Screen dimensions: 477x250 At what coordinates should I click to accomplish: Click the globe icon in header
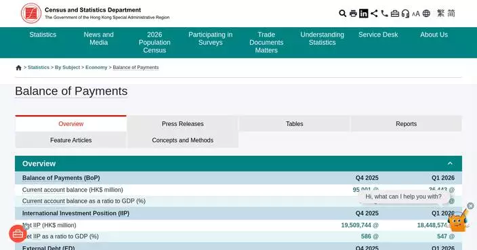[x=426, y=14]
